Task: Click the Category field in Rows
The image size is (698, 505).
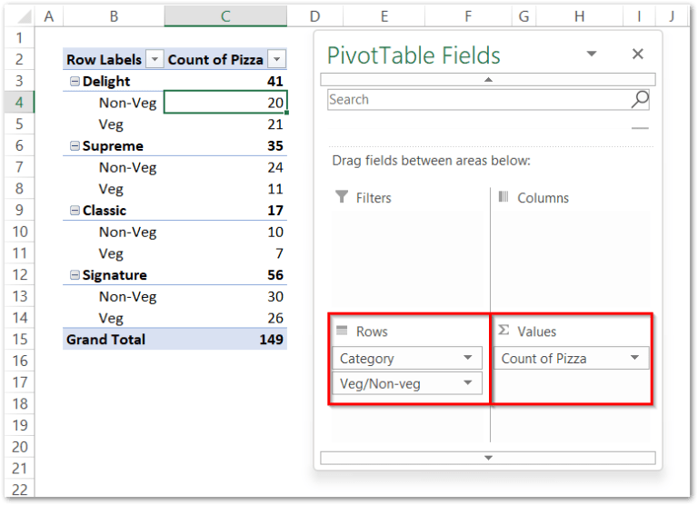Action: [x=407, y=358]
